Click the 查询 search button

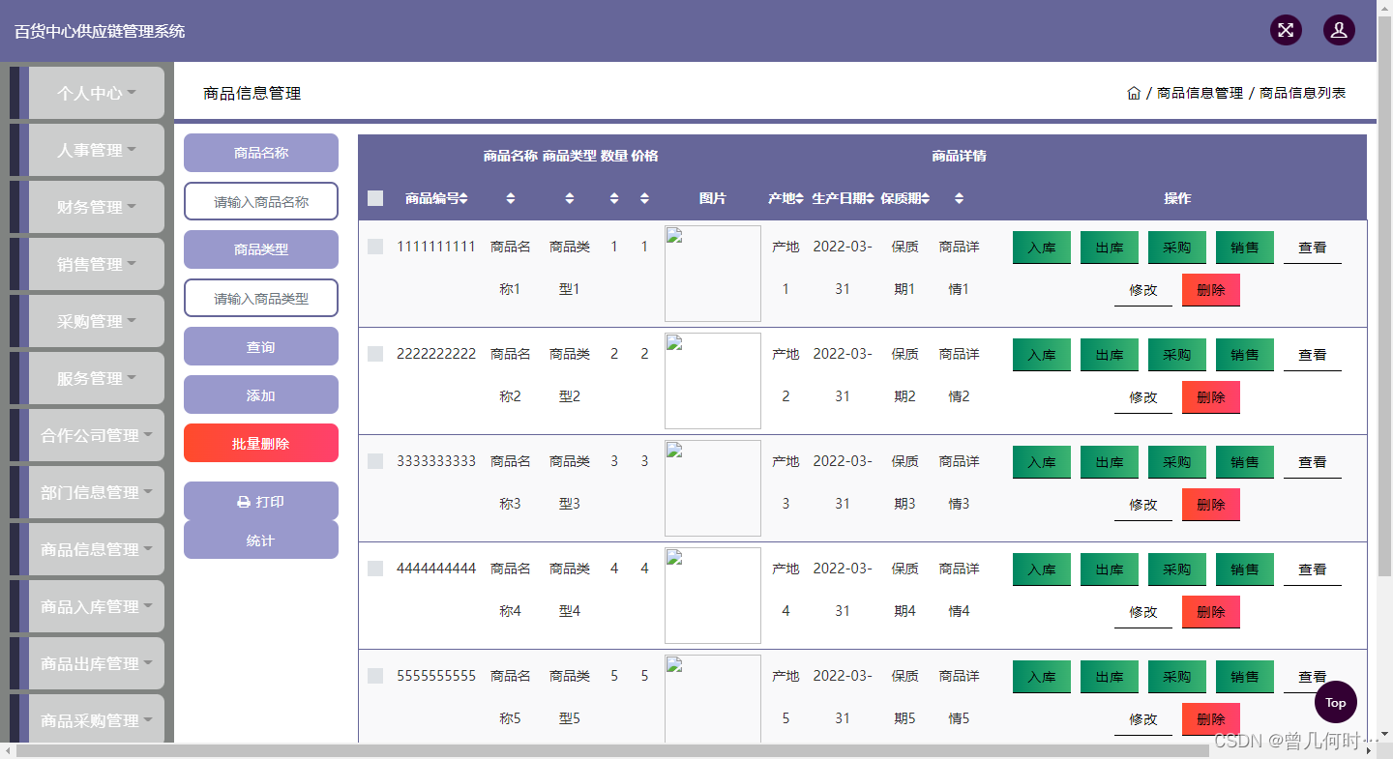coord(260,346)
